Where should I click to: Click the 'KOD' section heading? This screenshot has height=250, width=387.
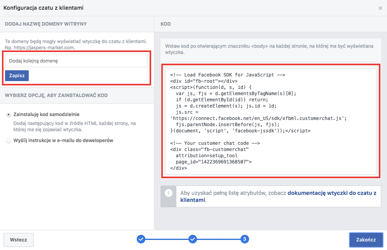tap(166, 24)
